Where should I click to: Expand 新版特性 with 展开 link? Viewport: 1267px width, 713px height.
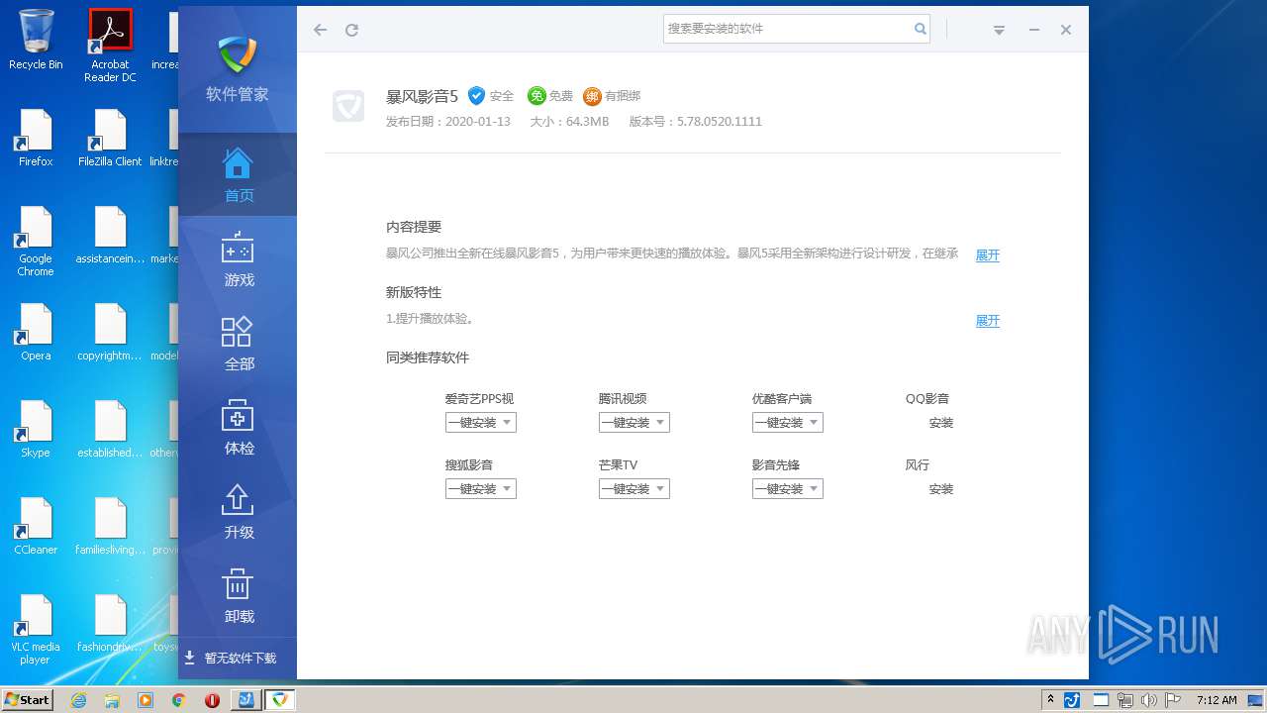point(988,320)
